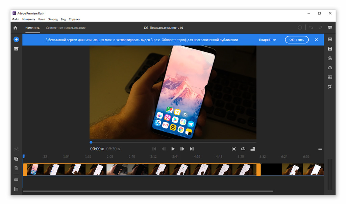The height and width of the screenshot is (204, 346).
Task: Go to the Home screen icon
Action: 15,28
